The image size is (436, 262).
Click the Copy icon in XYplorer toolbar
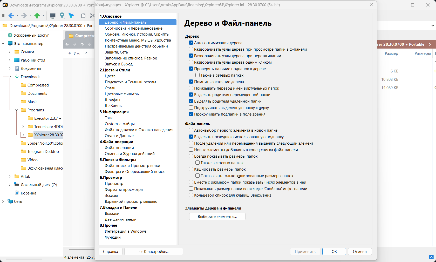tap(83, 16)
